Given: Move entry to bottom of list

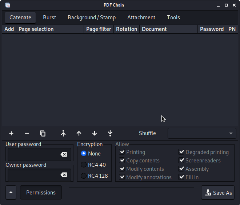Looking at the screenshot, I should tap(110, 133).
